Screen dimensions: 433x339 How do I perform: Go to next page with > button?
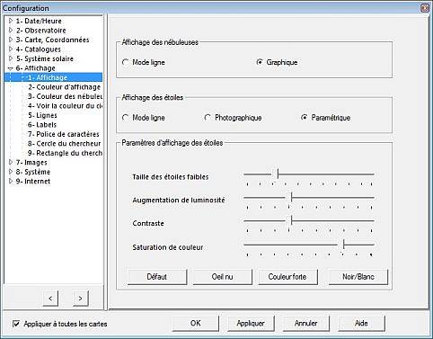[x=80, y=299]
